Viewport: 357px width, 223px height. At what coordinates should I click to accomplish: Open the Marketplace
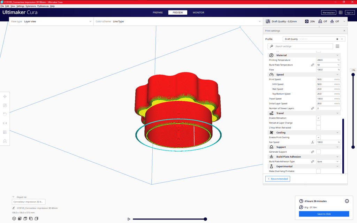[328, 13]
